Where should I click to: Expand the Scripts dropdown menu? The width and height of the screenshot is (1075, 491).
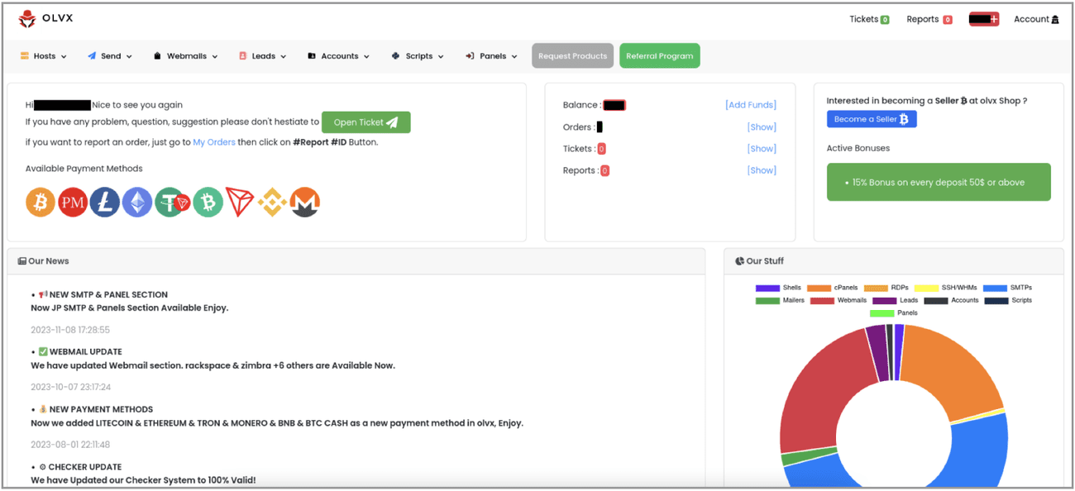click(x=418, y=56)
